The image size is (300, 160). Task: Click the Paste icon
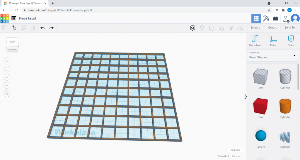coord(14,28)
